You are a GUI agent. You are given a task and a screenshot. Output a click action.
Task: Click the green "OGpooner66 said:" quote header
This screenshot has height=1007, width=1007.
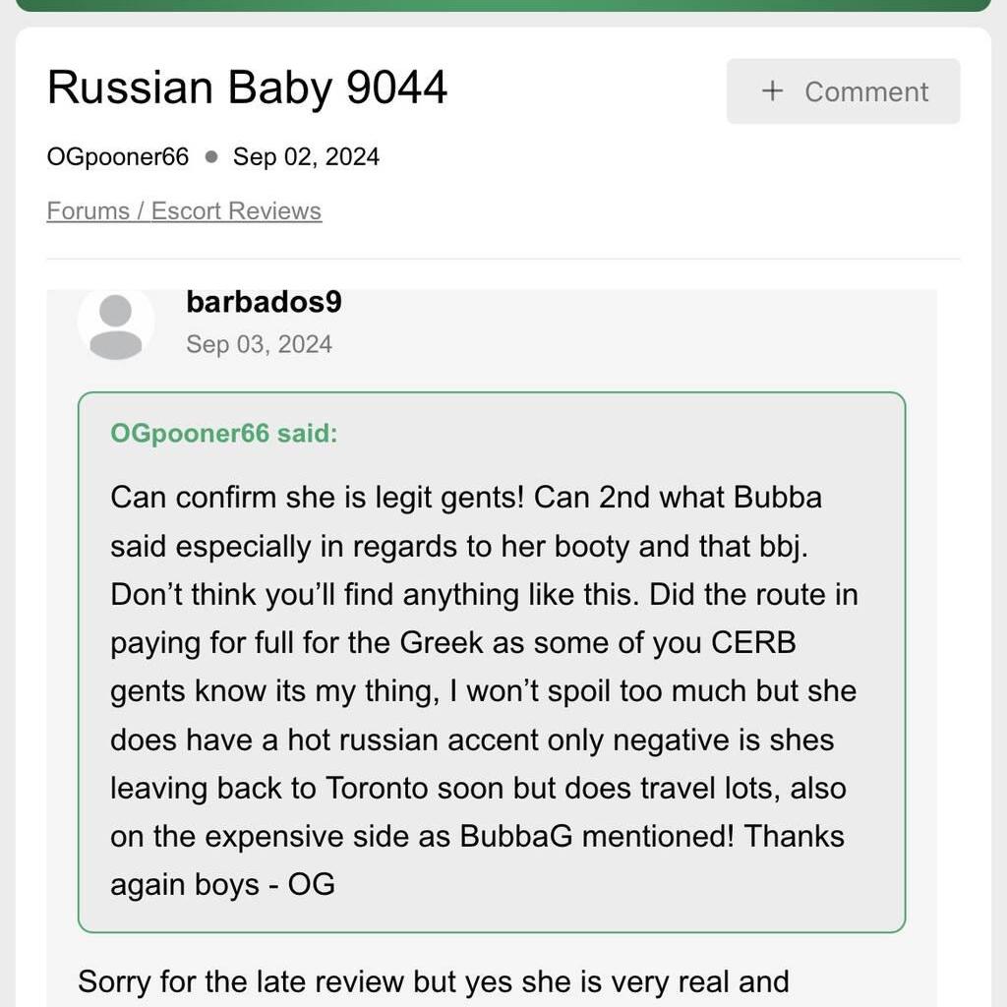click(x=224, y=433)
